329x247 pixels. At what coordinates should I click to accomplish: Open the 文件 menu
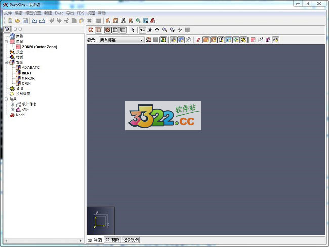pyautogui.click(x=8, y=12)
